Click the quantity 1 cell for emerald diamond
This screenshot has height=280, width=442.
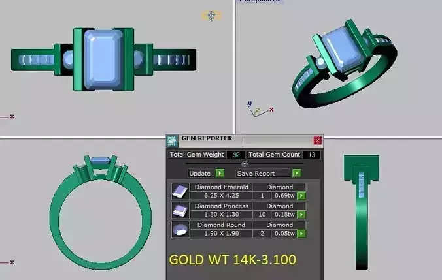(x=262, y=196)
